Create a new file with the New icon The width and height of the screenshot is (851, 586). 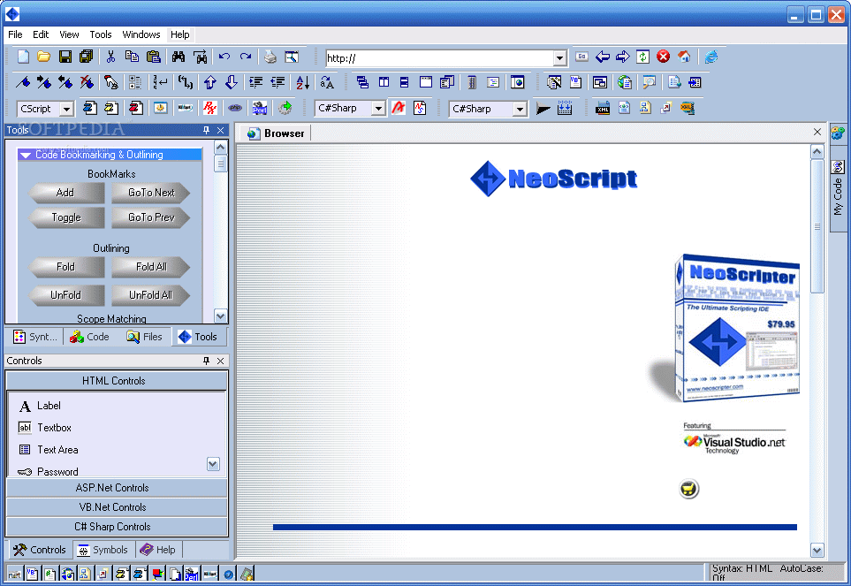coord(23,57)
